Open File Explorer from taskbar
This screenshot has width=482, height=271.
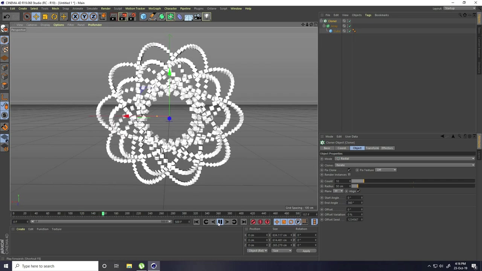(x=129, y=266)
